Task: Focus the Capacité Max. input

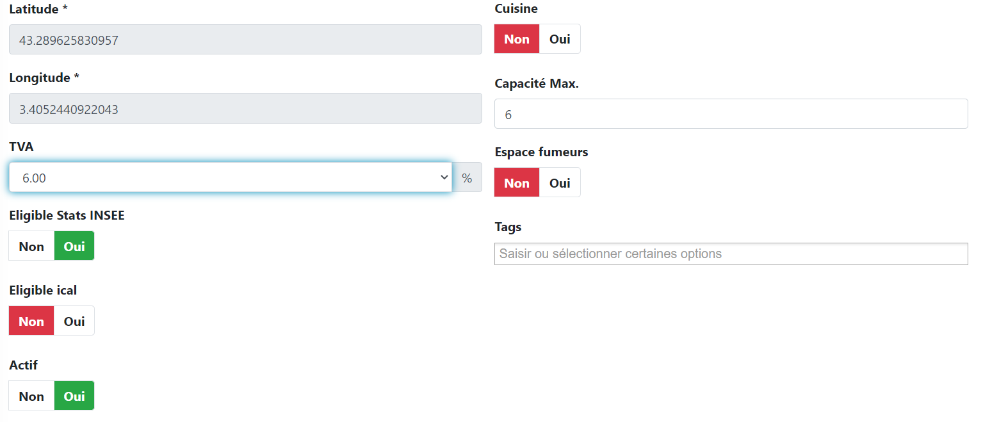Action: coord(731,114)
